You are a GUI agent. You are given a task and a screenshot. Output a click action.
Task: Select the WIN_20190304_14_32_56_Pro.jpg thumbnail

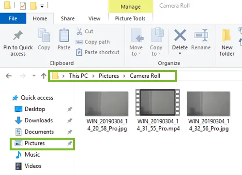click(x=208, y=103)
